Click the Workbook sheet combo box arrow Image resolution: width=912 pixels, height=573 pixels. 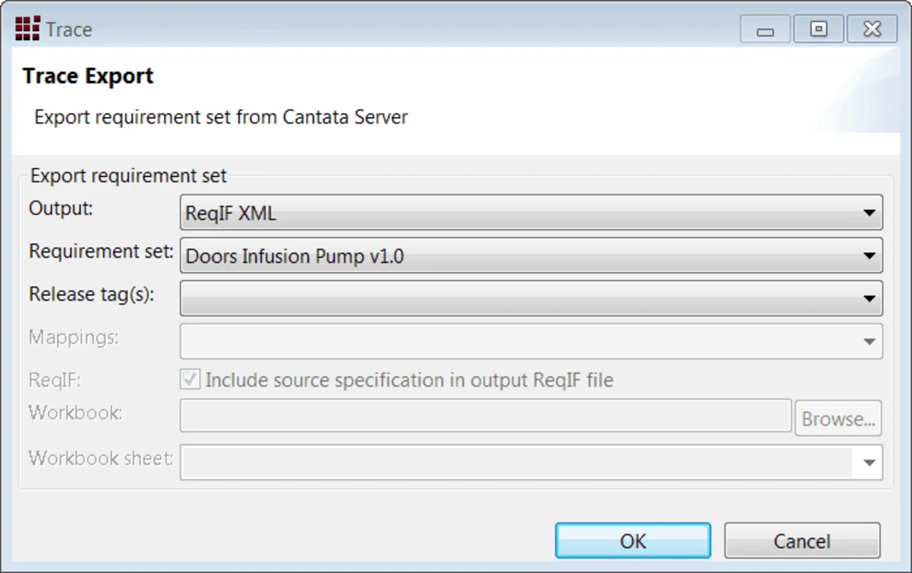[x=869, y=463]
